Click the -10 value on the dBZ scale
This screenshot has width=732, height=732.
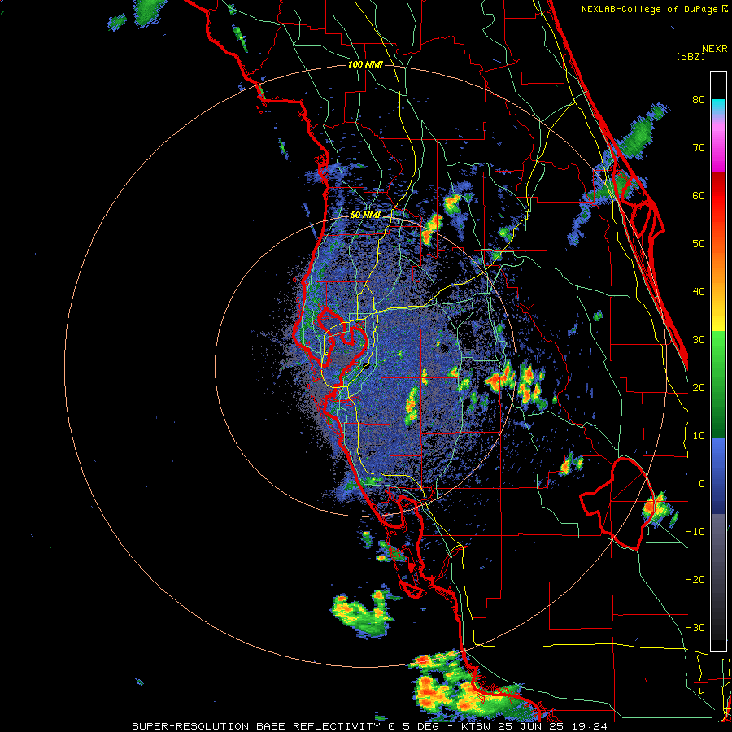point(695,532)
